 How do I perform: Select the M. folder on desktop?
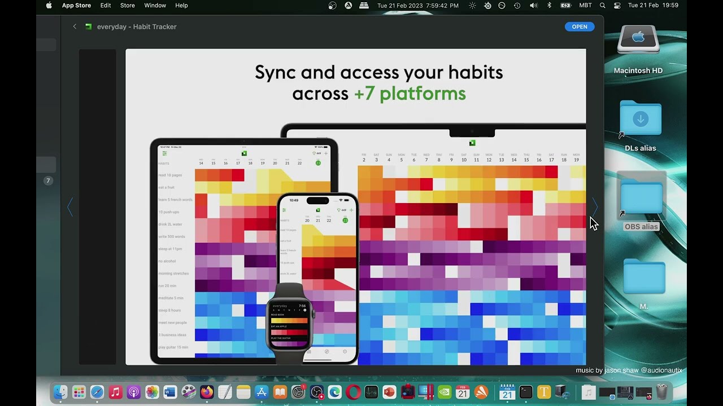[644, 276]
